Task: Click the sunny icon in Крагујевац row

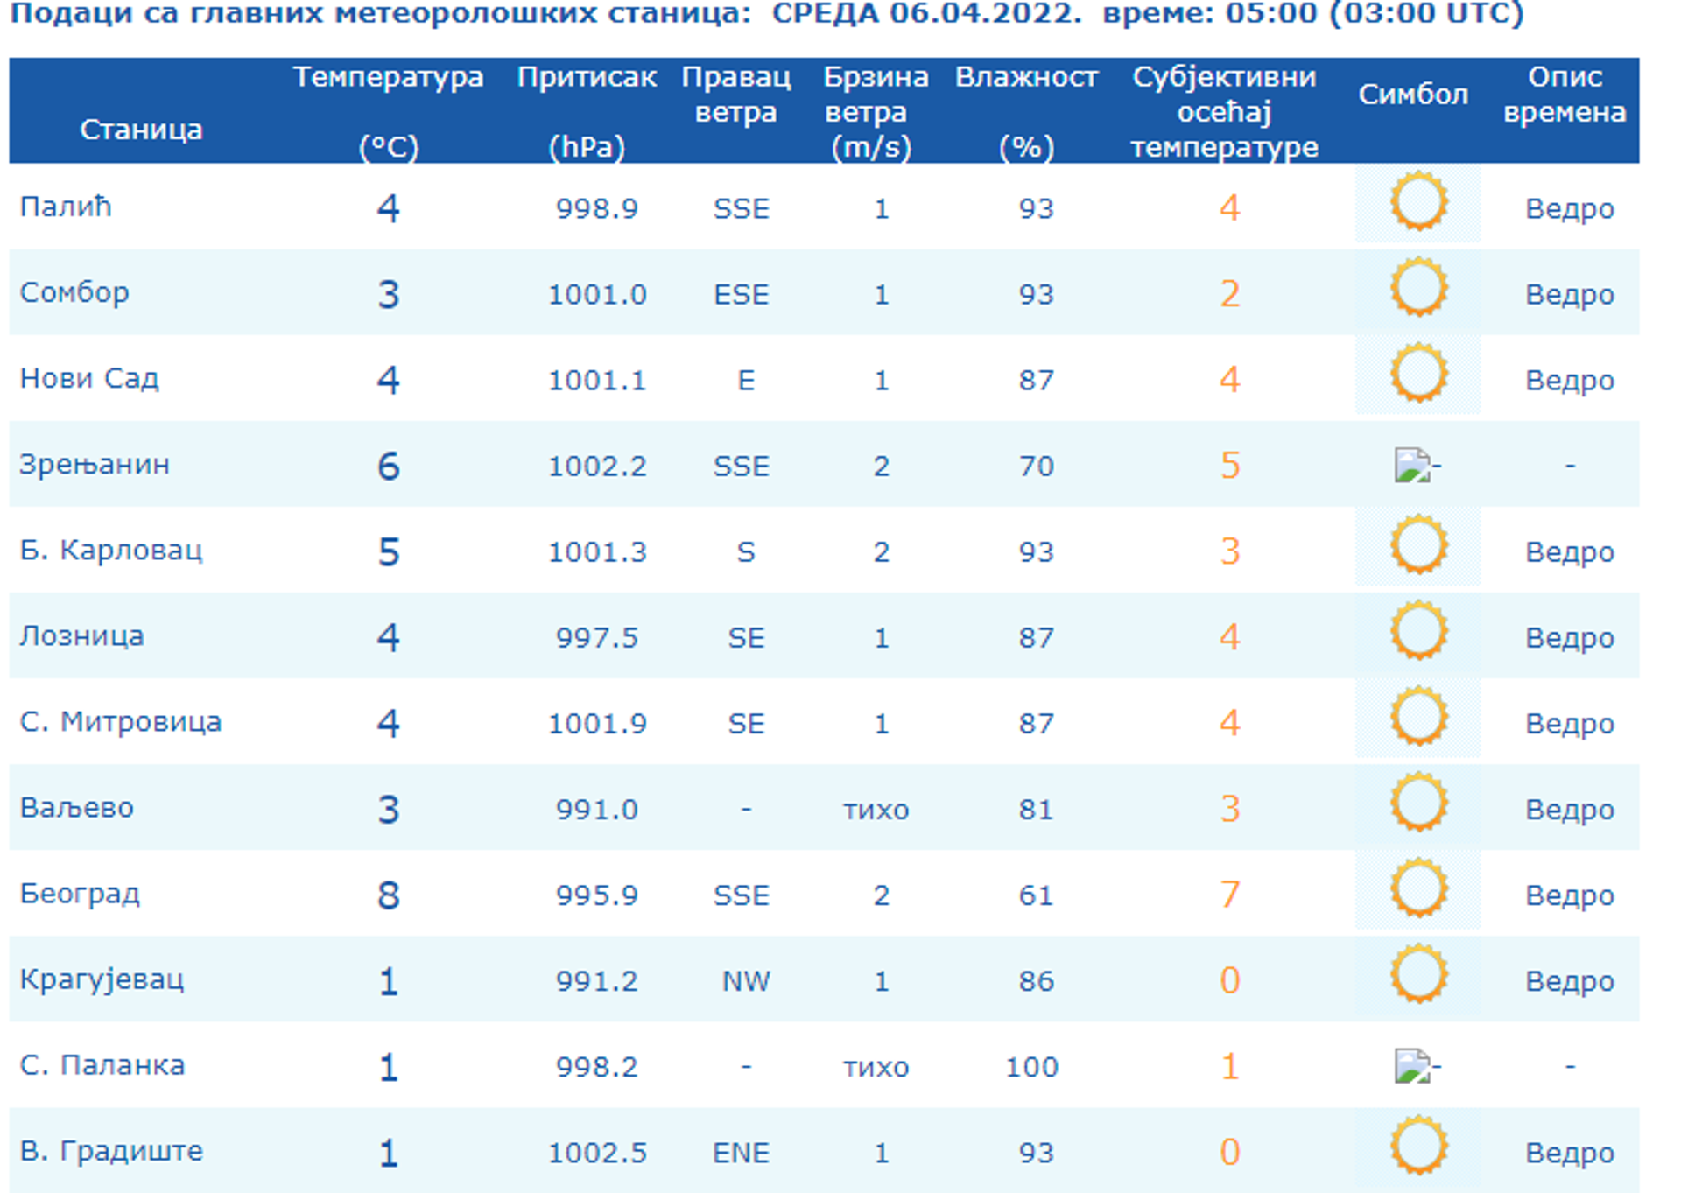Action: (x=1417, y=975)
